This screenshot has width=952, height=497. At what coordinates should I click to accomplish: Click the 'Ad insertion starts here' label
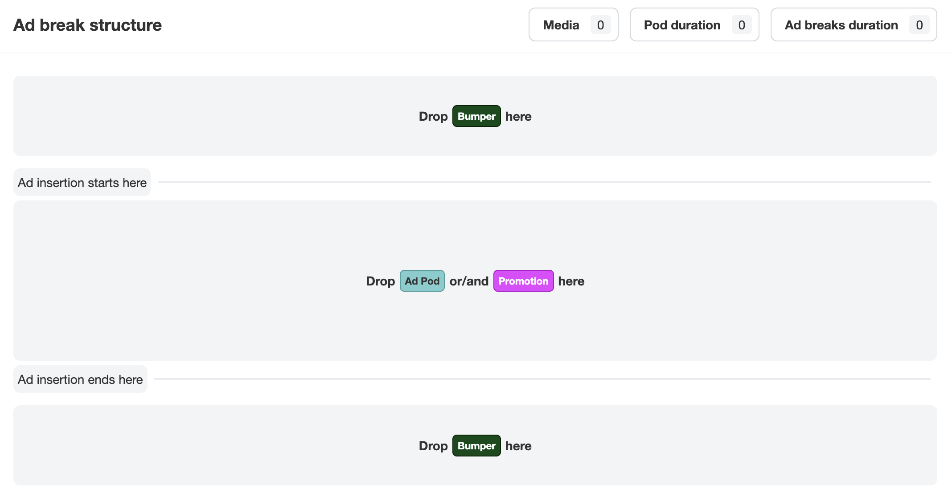point(82,183)
